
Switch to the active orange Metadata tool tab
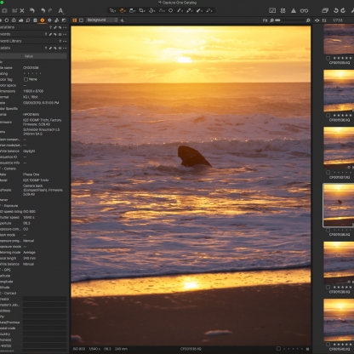(43, 20)
